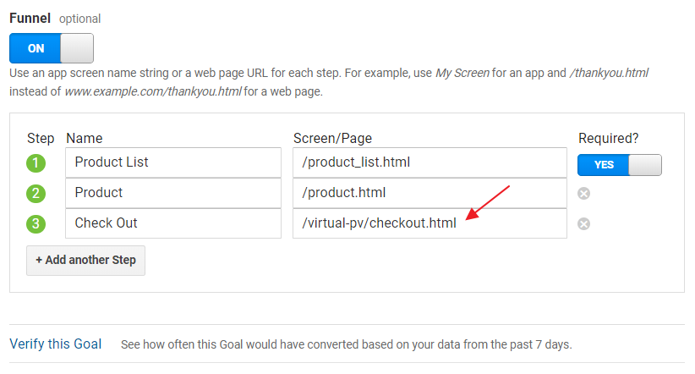The height and width of the screenshot is (374, 695).
Task: Click the Funnel section heading
Action: point(30,18)
